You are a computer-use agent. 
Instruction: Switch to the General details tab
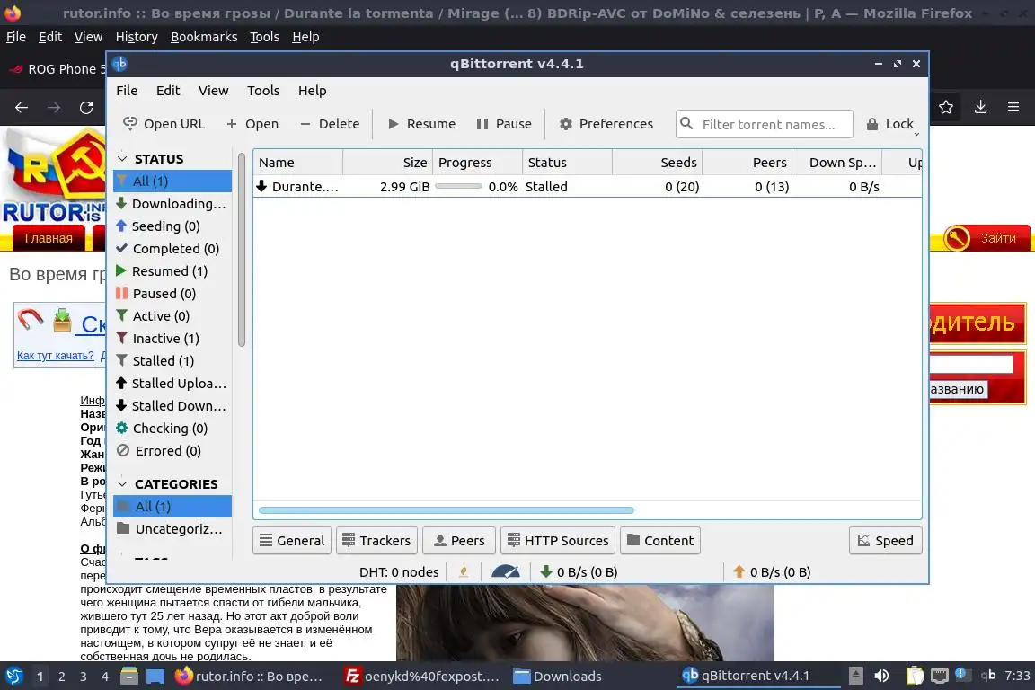(292, 541)
